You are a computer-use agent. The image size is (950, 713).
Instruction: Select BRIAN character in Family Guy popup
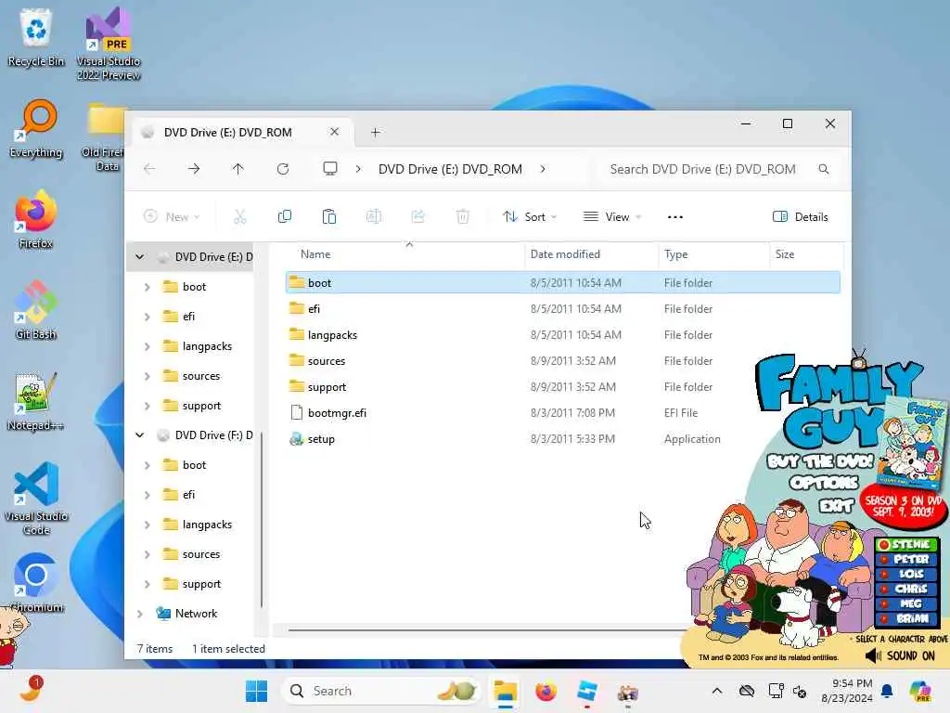(x=907, y=618)
